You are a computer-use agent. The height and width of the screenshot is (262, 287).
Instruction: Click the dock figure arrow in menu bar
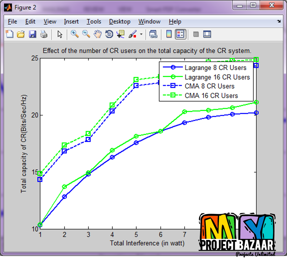[279, 21]
